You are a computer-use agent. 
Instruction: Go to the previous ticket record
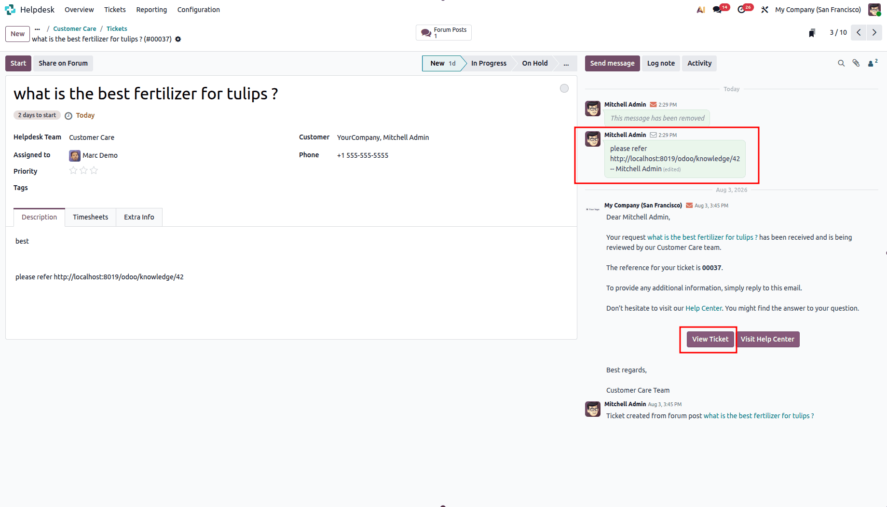pos(859,32)
